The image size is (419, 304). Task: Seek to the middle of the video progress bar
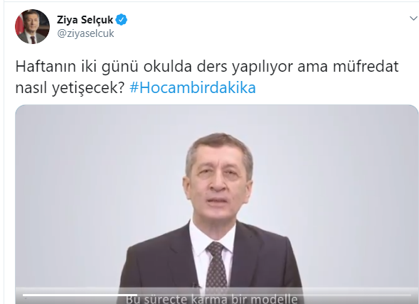click(x=217, y=295)
